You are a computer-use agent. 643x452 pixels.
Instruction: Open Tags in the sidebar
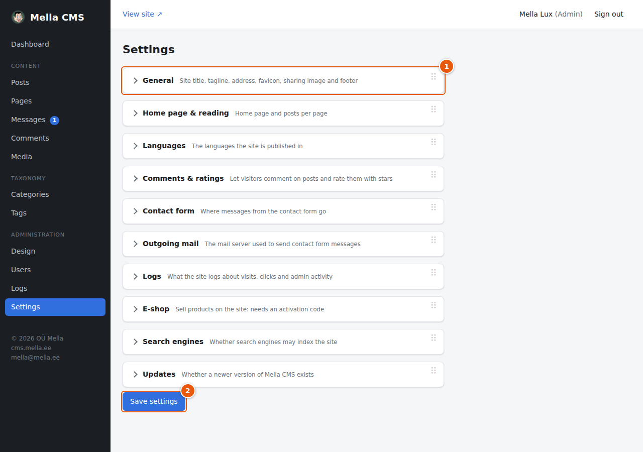55,213
